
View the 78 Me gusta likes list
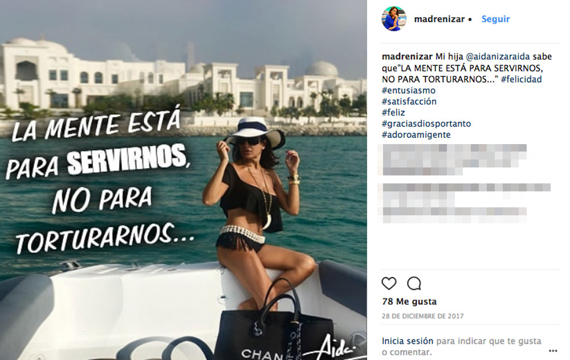409,301
